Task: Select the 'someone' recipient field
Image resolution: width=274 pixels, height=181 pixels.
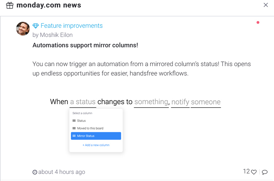Action: coord(206,102)
